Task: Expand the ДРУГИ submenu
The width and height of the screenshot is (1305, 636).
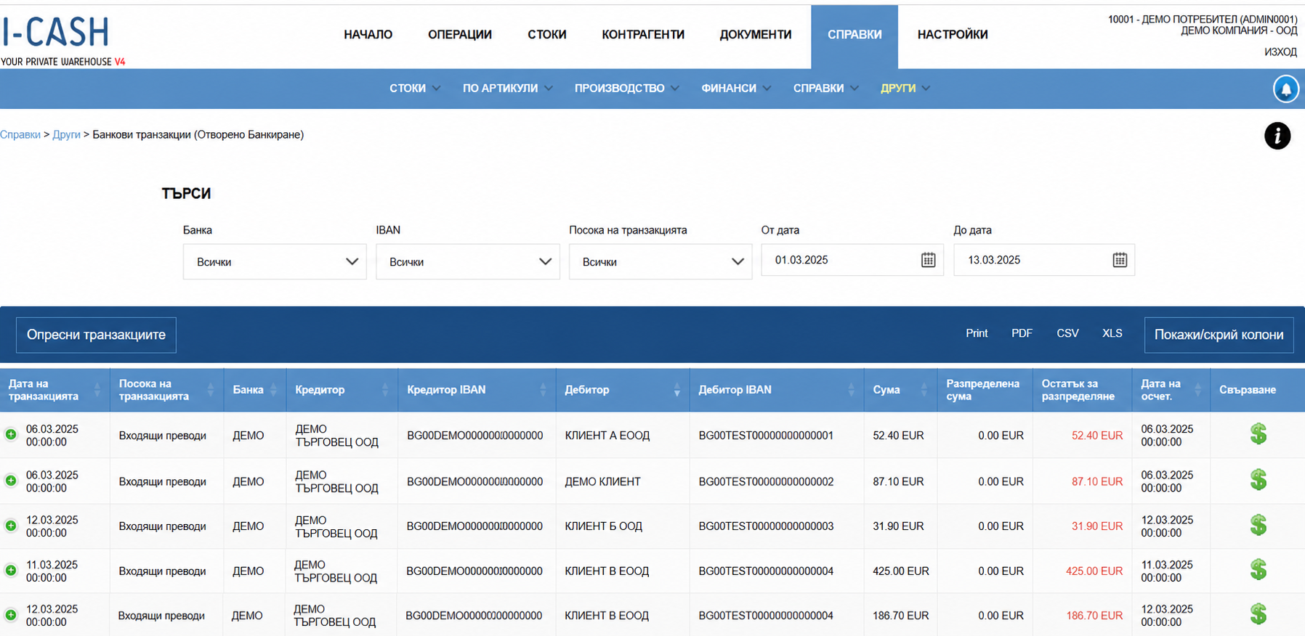Action: (x=905, y=89)
